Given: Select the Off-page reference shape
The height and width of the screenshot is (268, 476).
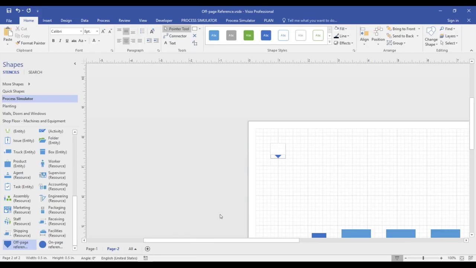Looking at the screenshot, I should click(19, 245).
